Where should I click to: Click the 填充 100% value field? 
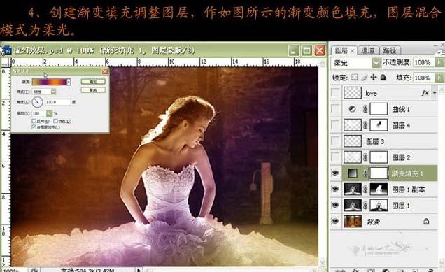[x=424, y=78]
